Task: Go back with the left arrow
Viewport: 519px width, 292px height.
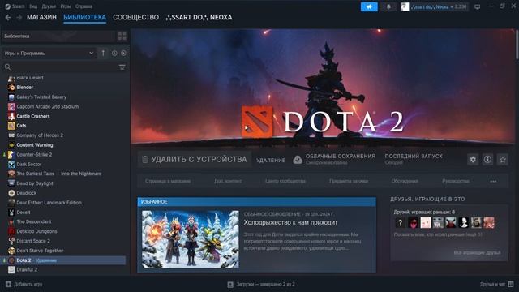Action: [x=8, y=17]
